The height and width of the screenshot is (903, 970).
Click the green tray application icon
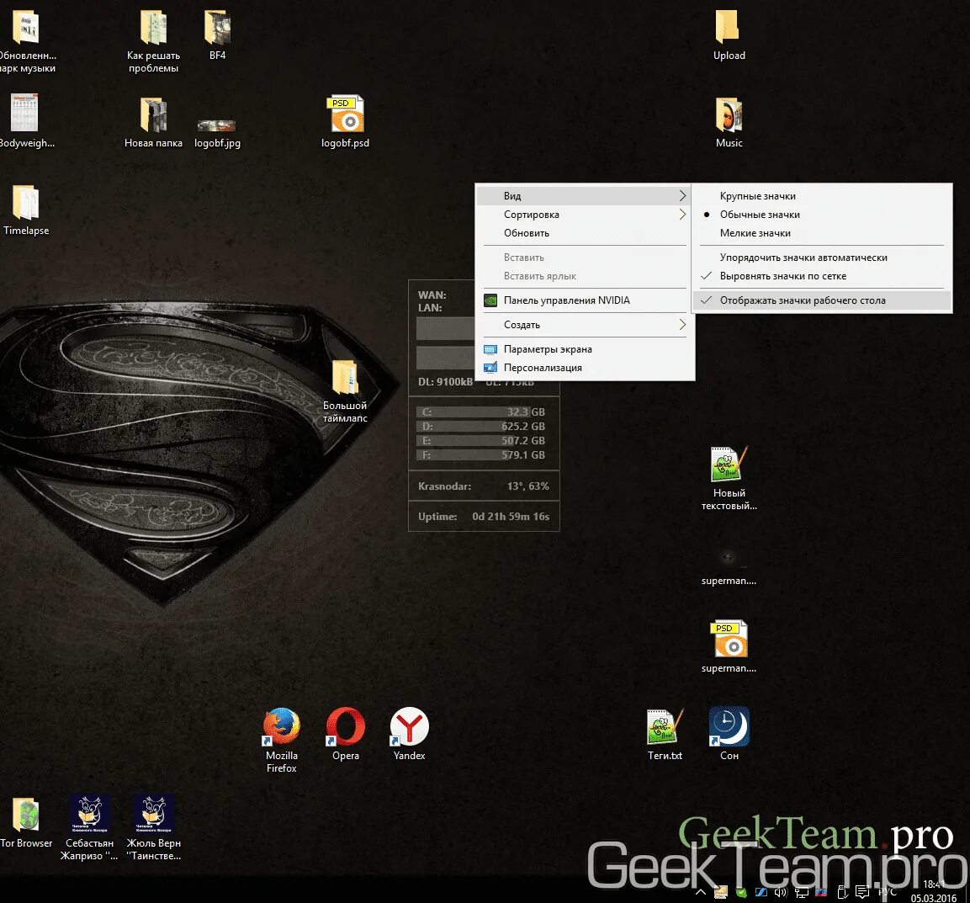(x=741, y=892)
